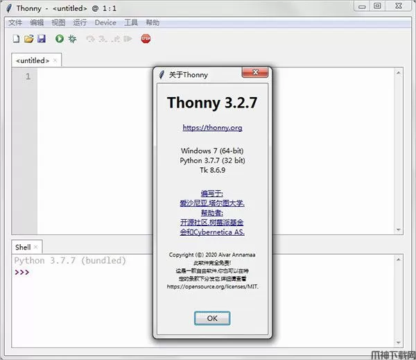416x360 pixels.
Task: Click the Tk 8.6.9 text
Action: [x=212, y=170]
